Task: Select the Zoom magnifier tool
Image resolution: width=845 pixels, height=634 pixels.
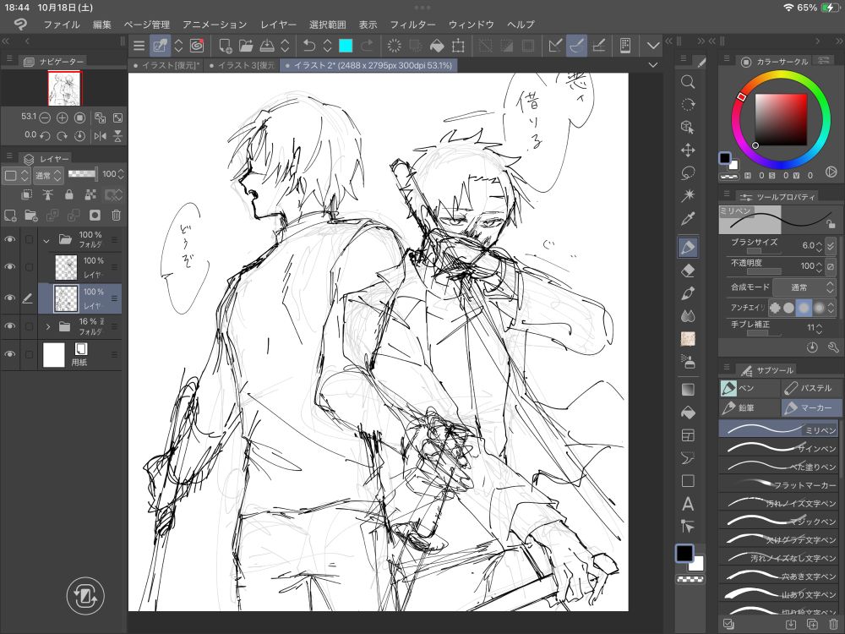Action: tap(688, 81)
